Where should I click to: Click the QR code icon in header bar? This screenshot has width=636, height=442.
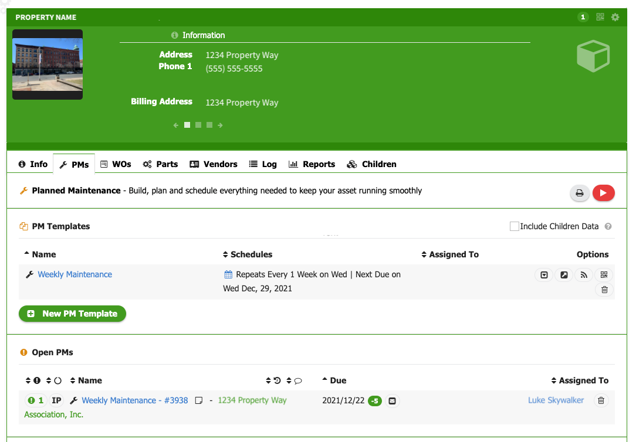[x=600, y=18]
